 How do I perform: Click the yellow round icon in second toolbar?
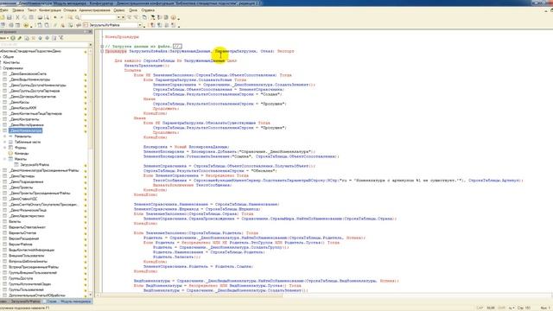pos(26,25)
